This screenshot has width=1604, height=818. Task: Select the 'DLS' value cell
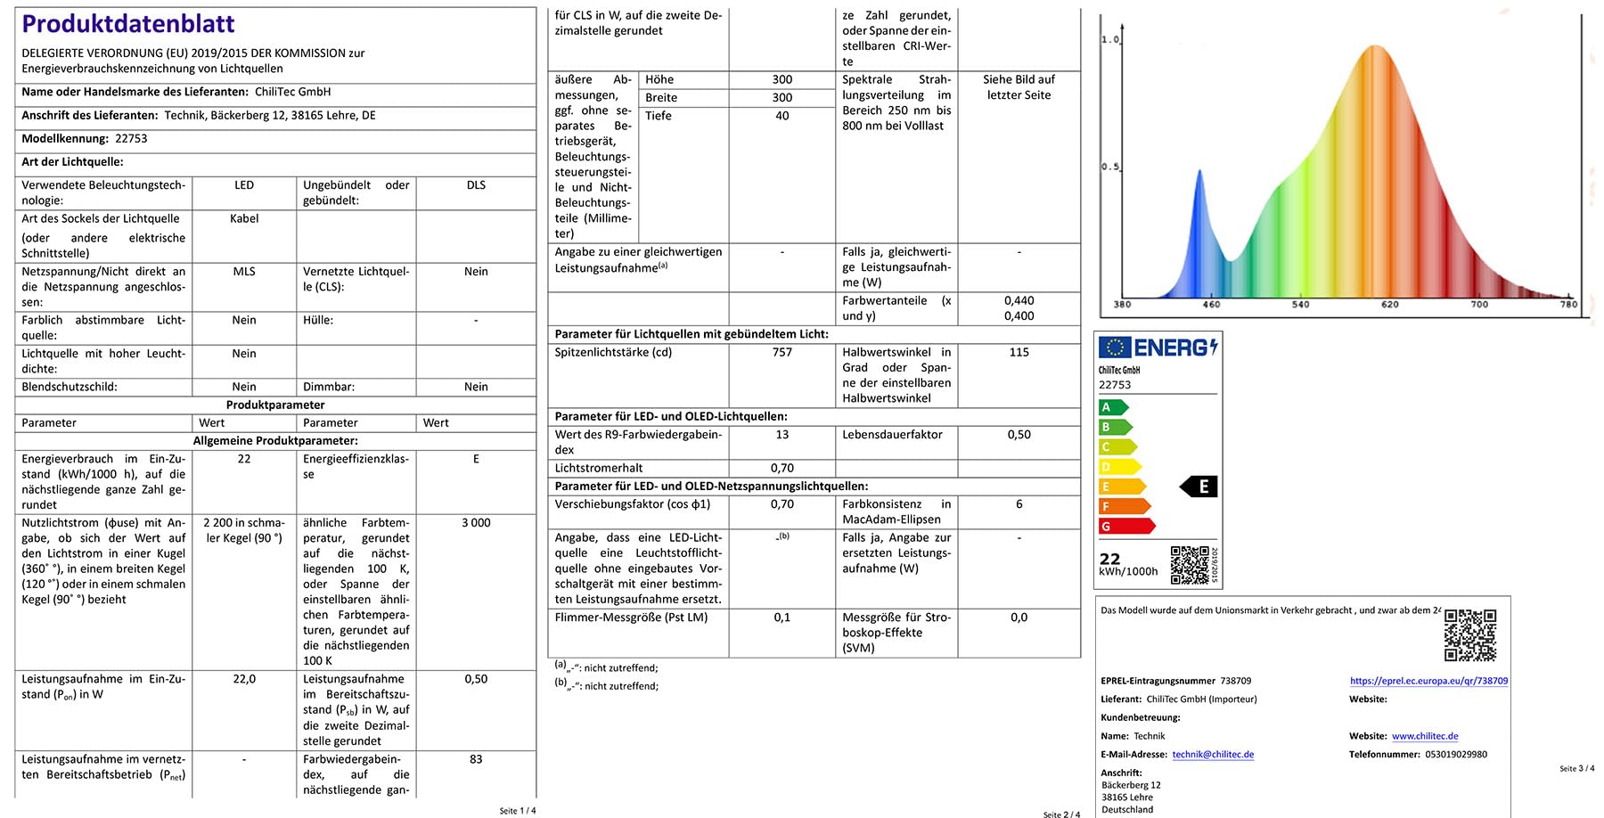[x=476, y=185]
